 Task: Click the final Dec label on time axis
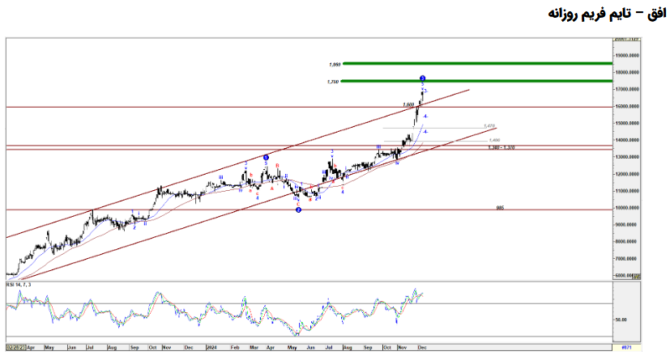[421, 346]
